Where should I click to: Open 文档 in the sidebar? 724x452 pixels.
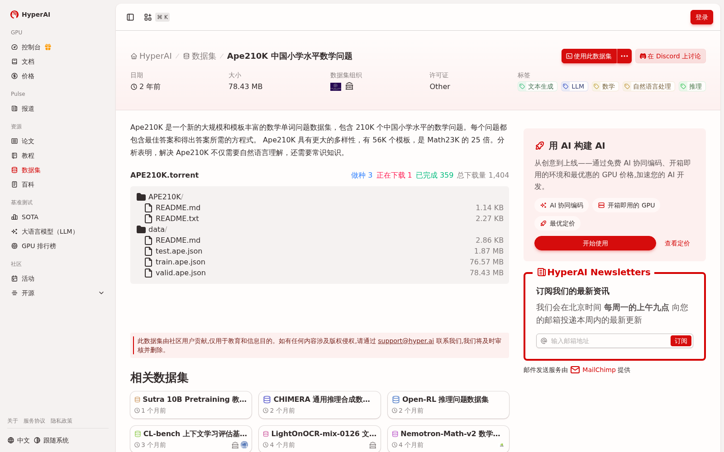coord(58,61)
